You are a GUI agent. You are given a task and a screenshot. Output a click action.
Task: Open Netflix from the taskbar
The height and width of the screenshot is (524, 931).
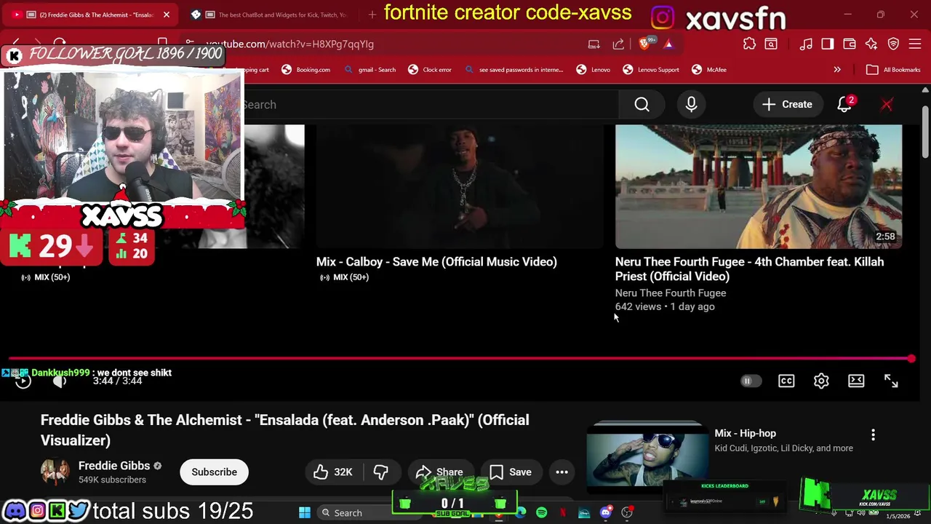tap(562, 513)
